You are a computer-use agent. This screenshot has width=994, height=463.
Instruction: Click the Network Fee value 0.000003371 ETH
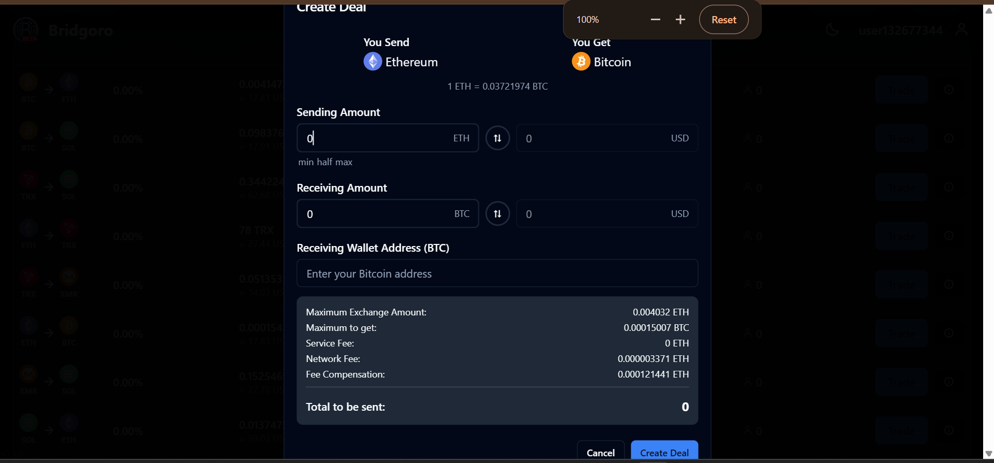[x=653, y=359]
